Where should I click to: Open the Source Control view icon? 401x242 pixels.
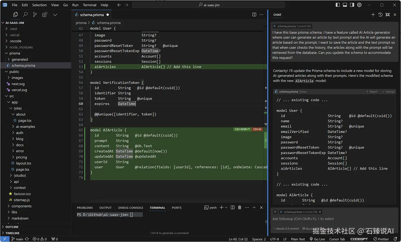[x=35, y=15]
